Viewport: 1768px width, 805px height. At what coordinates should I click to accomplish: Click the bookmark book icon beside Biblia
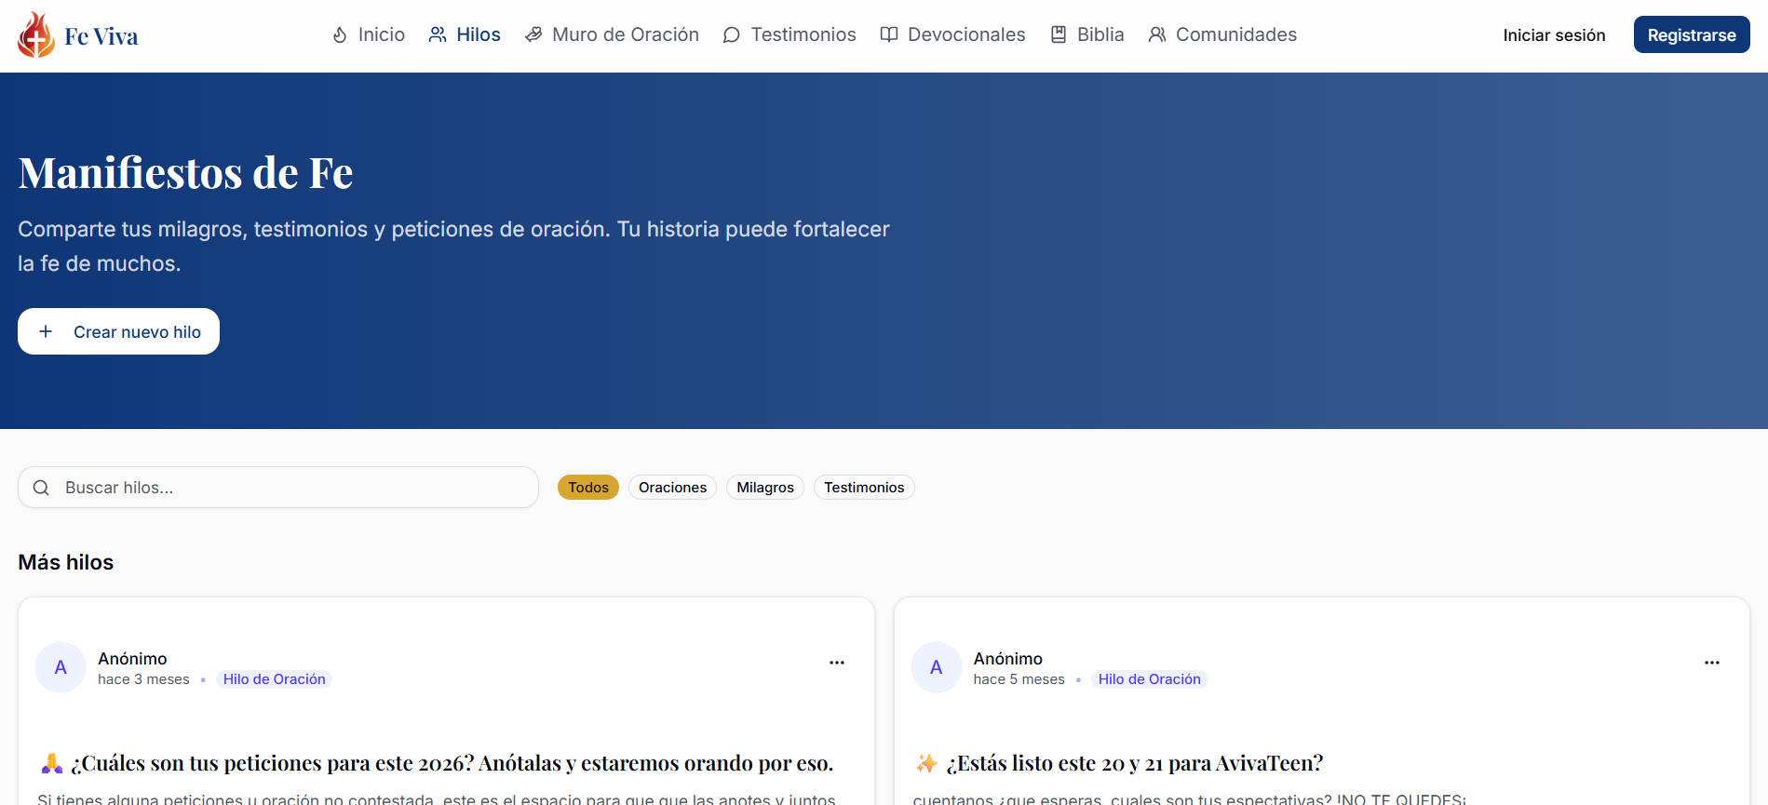1059,35
